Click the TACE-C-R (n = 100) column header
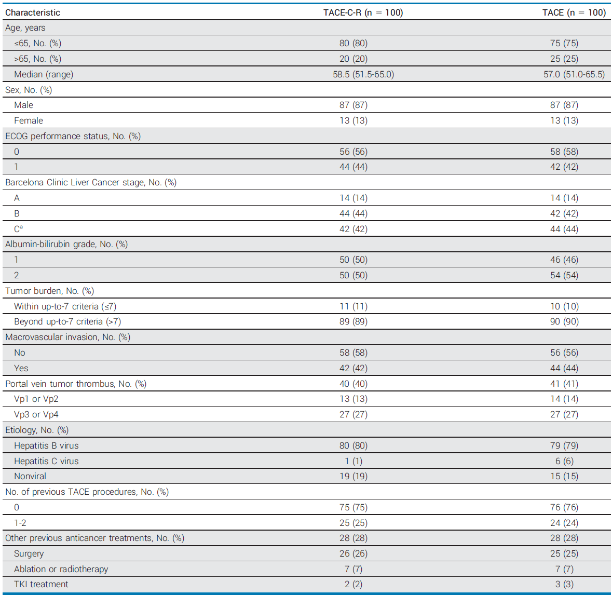Image resolution: width=612 pixels, height=595 pixels. (363, 12)
